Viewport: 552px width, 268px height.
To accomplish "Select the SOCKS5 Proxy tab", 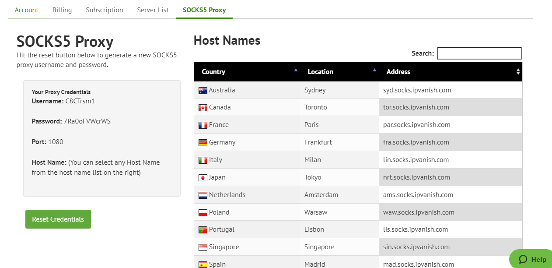I will point(204,10).
